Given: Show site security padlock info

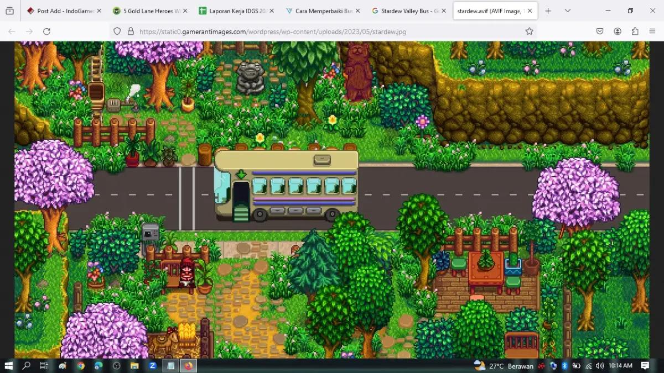Looking at the screenshot, I should click(x=131, y=31).
